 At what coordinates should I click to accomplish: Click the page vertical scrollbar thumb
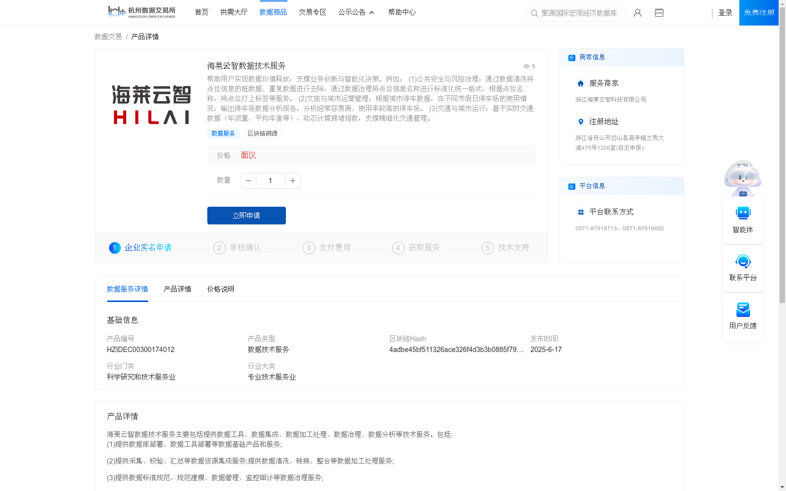(x=782, y=155)
